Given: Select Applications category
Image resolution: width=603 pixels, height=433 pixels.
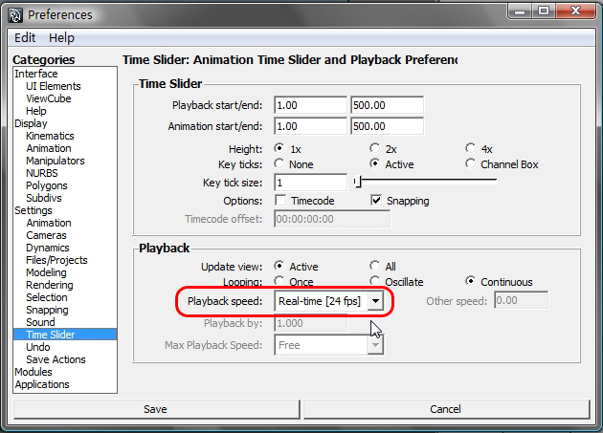Looking at the screenshot, I should [x=42, y=384].
